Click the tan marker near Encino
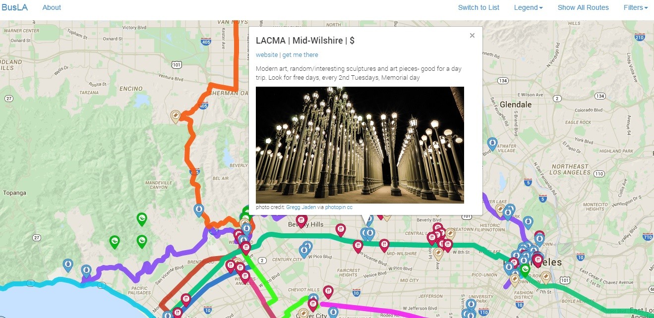The height and width of the screenshot is (318, 654). coord(175,116)
